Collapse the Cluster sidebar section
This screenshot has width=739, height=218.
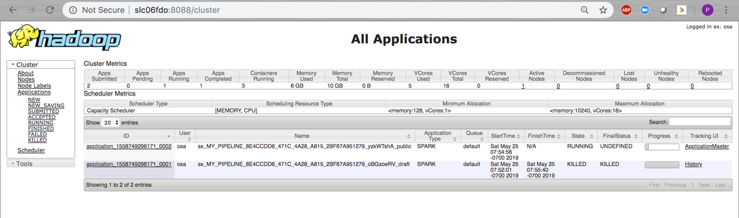pos(41,64)
